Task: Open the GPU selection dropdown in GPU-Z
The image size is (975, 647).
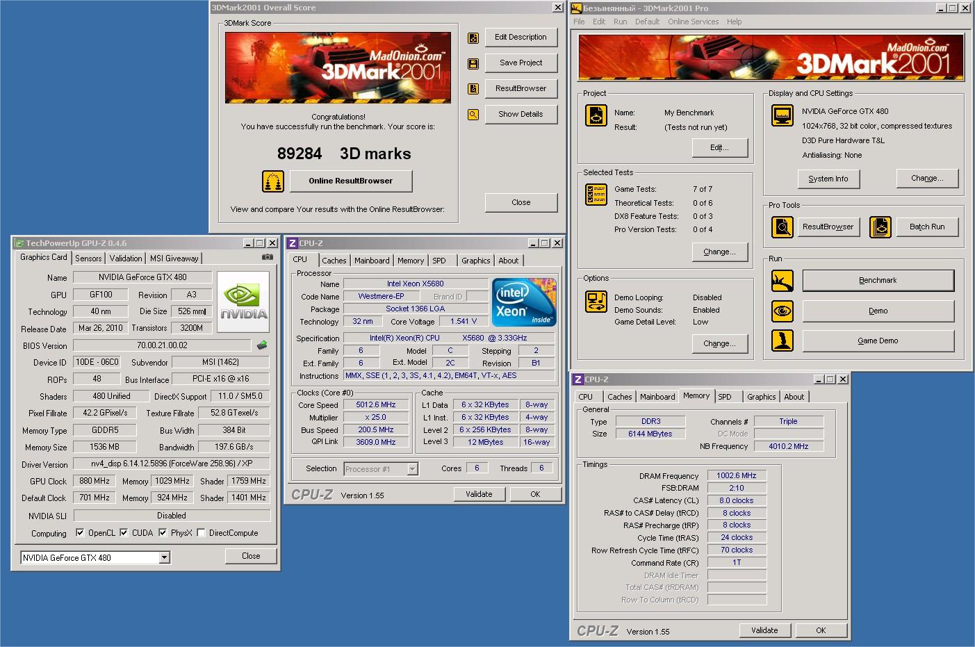Action: [x=164, y=557]
